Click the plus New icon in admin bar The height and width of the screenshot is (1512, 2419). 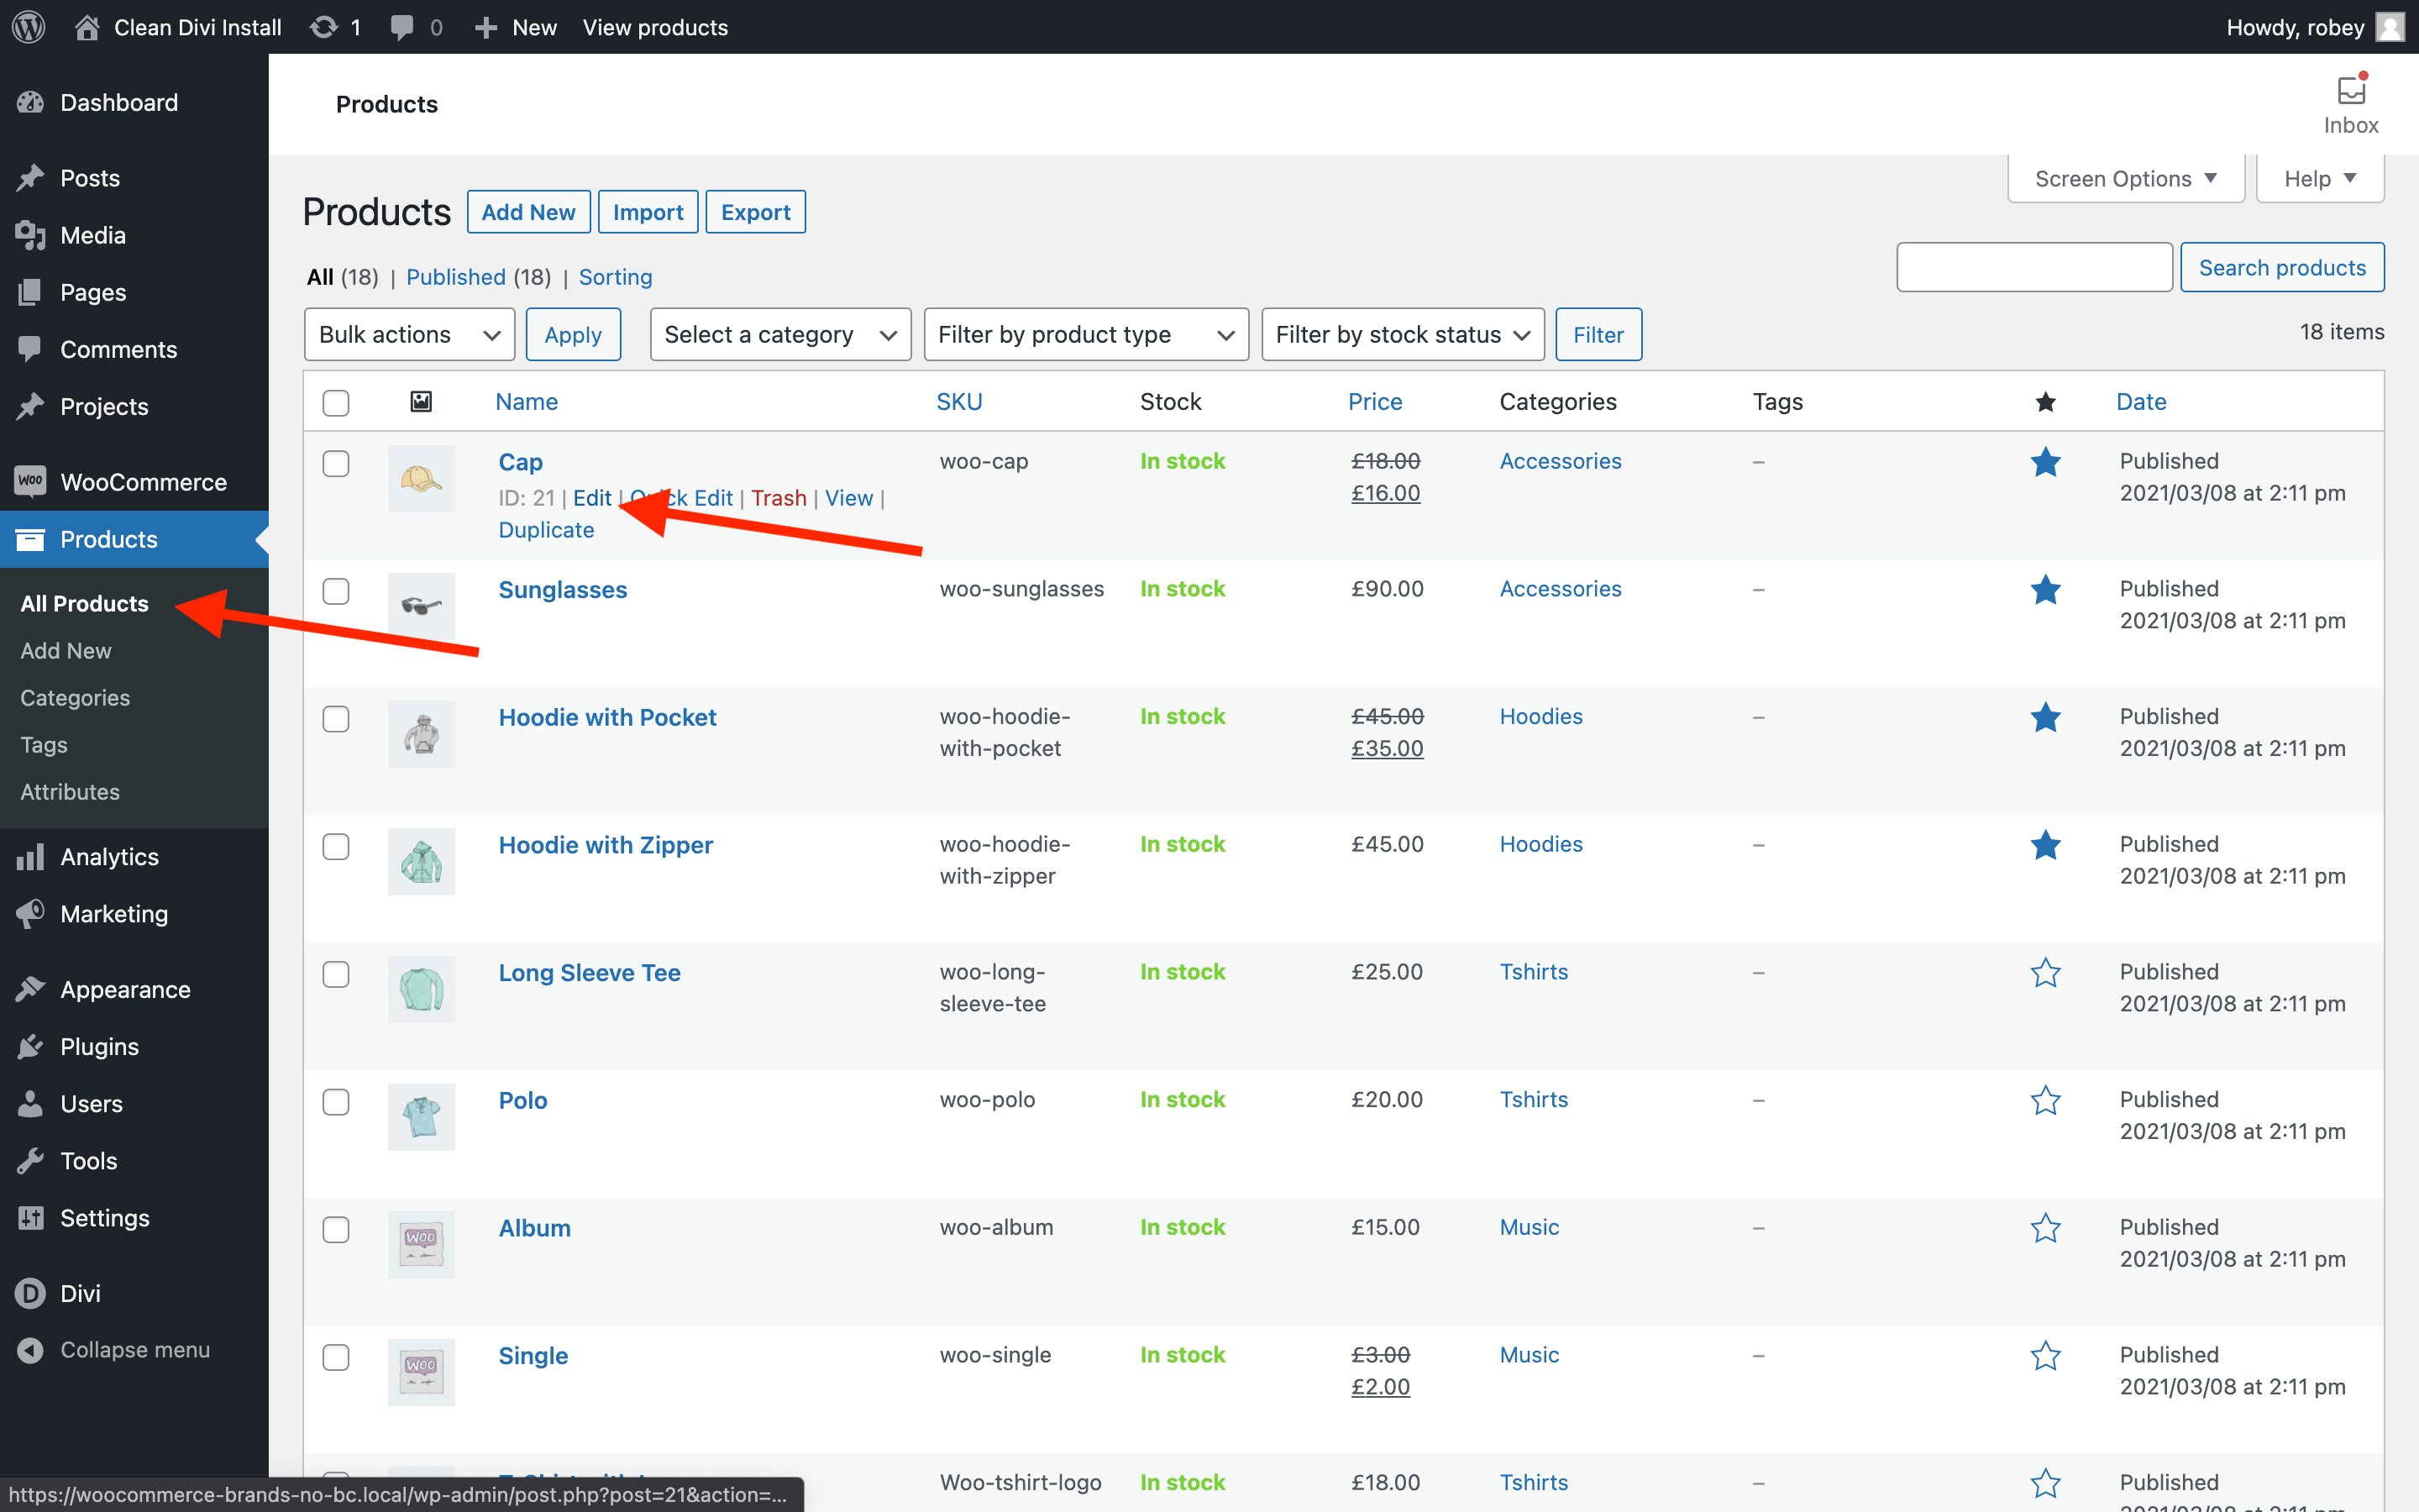click(485, 27)
